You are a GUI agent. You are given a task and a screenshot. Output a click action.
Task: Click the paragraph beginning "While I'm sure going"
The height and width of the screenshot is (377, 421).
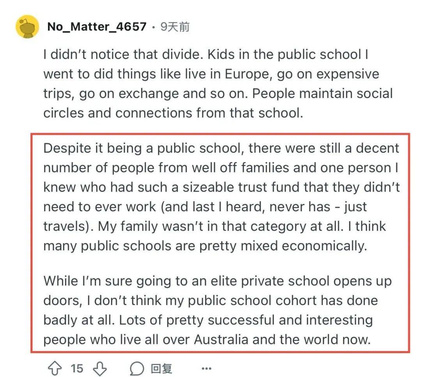pyautogui.click(x=218, y=310)
